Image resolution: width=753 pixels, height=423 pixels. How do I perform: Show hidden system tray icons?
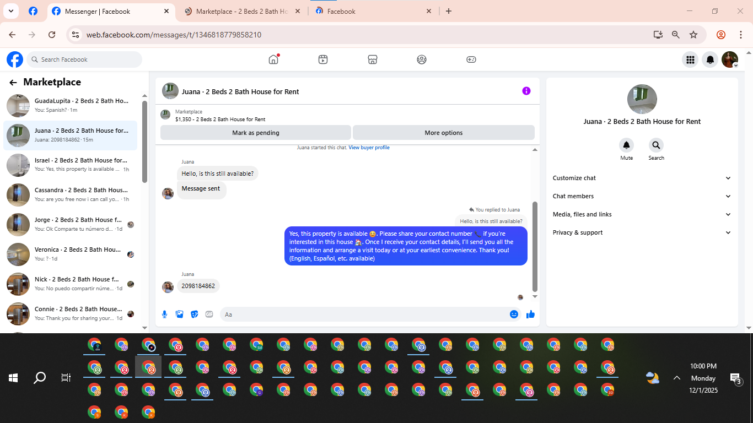[x=676, y=378]
